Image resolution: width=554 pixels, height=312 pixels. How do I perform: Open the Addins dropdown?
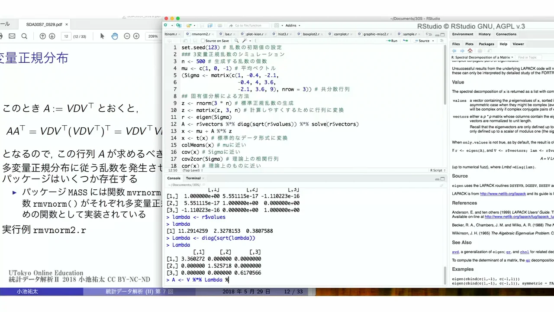click(293, 26)
